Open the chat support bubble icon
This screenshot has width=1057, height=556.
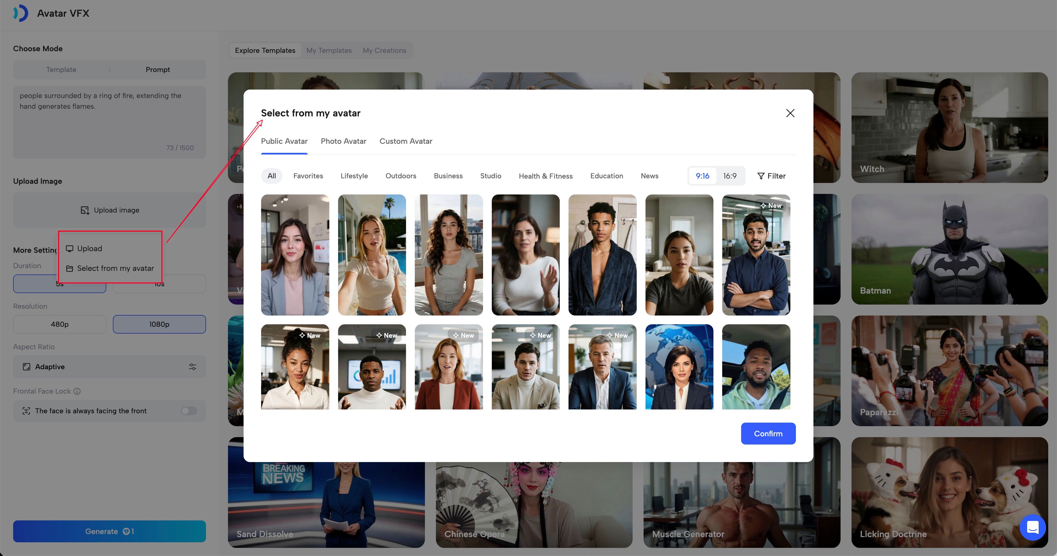[x=1032, y=527]
